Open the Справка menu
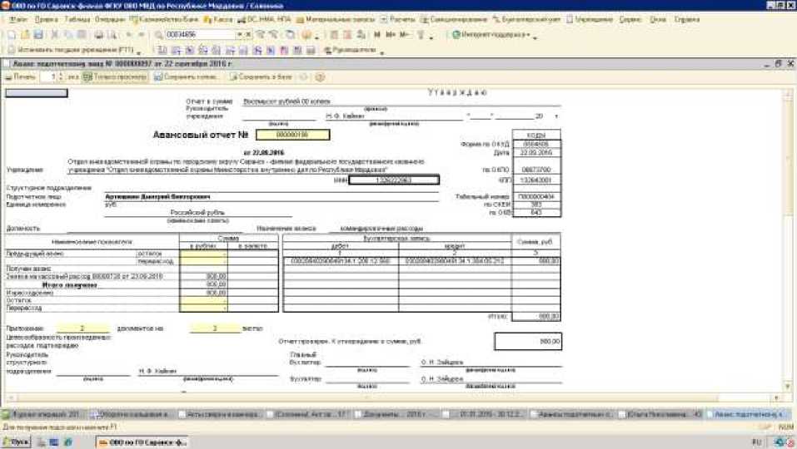The image size is (797, 449). point(687,18)
